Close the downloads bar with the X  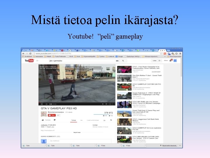click(180, 145)
